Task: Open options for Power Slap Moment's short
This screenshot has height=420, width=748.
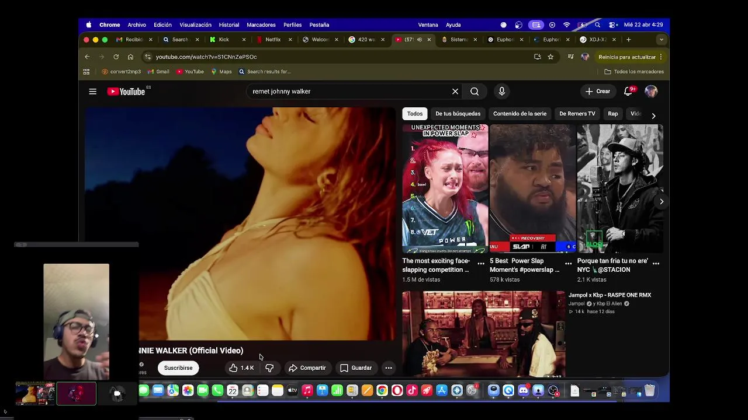Action: [x=568, y=264]
